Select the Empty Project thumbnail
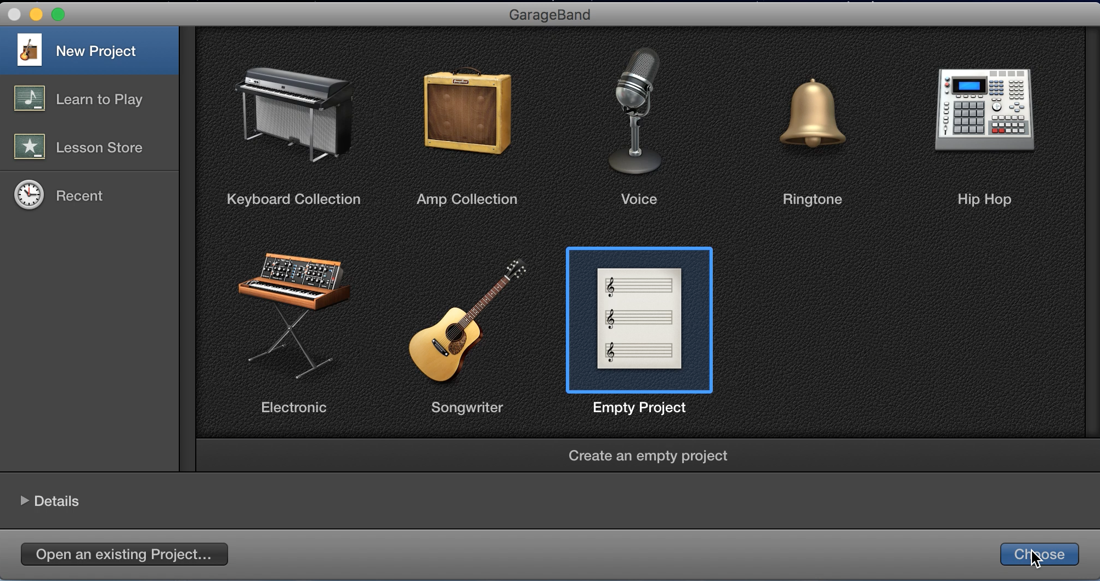 [638, 320]
